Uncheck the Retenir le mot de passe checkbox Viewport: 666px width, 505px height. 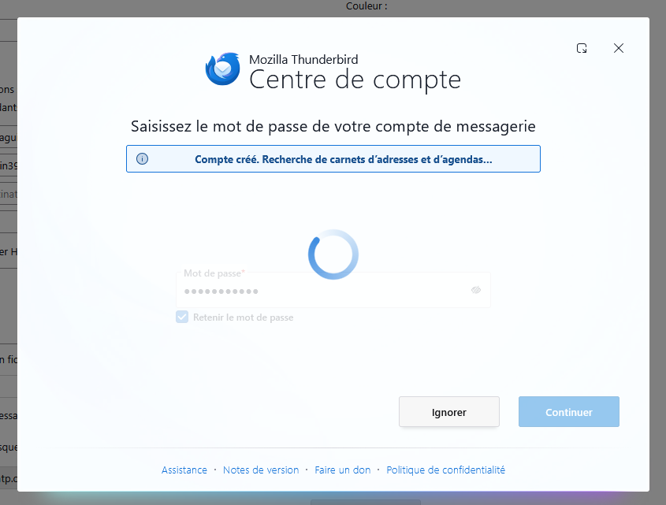click(x=182, y=317)
